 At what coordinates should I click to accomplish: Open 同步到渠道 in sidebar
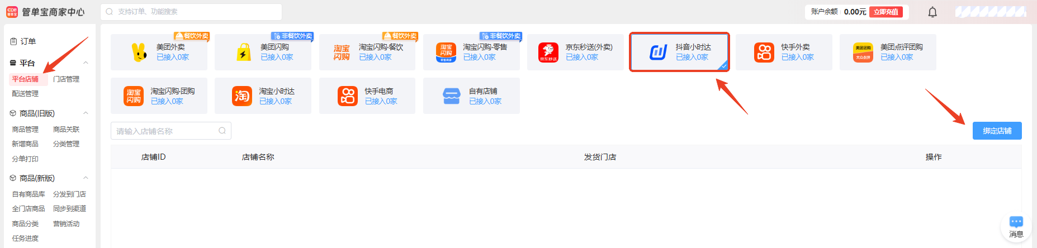(69, 209)
